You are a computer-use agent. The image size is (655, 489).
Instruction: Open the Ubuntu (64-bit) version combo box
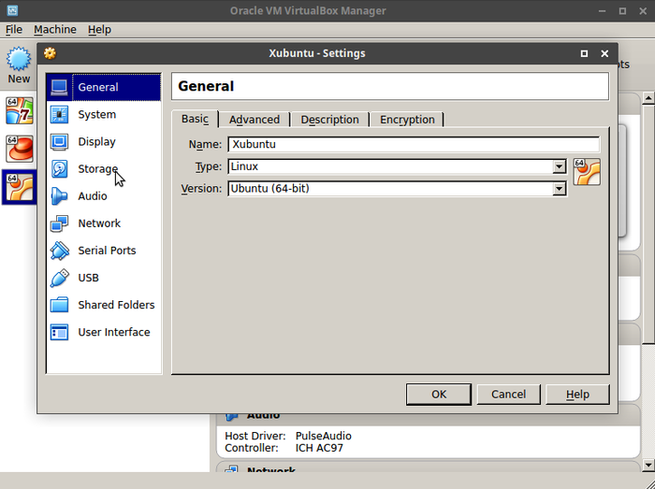click(397, 189)
